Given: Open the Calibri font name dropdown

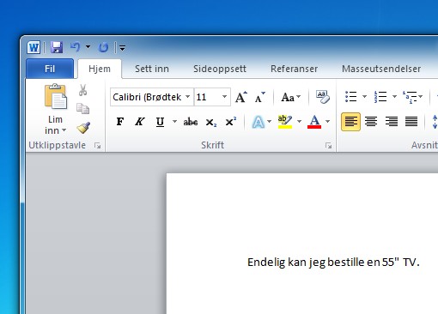Looking at the screenshot, I should (188, 97).
